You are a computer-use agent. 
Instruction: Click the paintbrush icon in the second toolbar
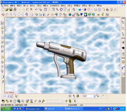point(74,15)
